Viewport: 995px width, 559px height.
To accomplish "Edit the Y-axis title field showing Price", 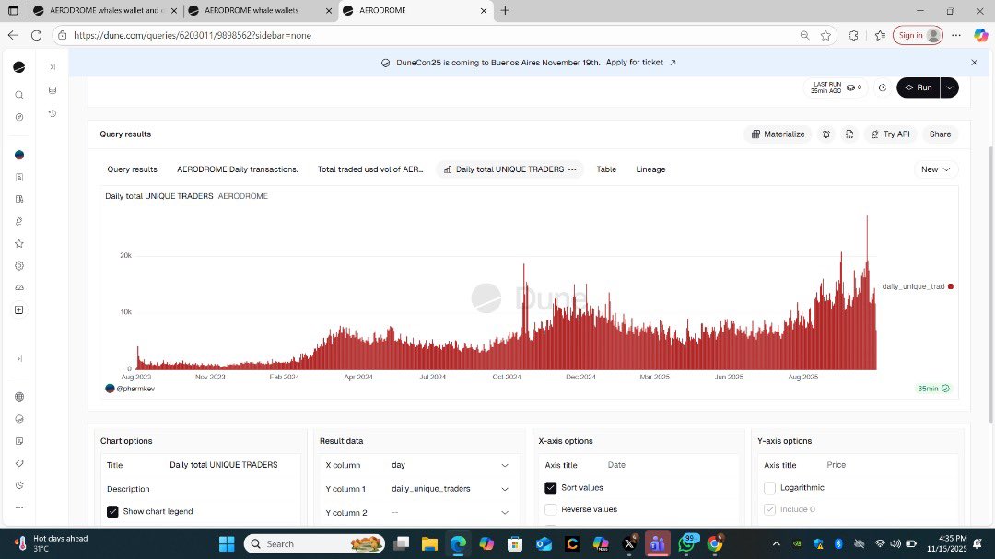I will click(888, 465).
